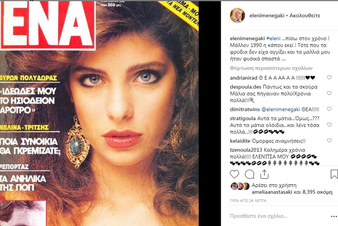Like dimitratwins' comment heart

coord(329,109)
